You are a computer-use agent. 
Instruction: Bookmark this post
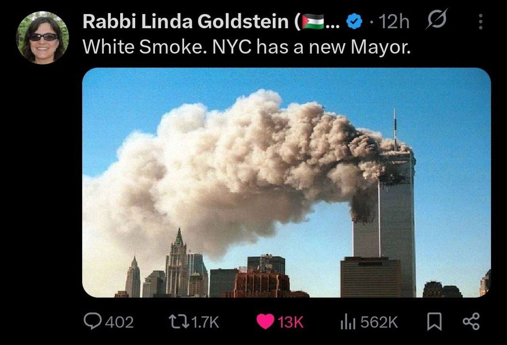coord(434,321)
